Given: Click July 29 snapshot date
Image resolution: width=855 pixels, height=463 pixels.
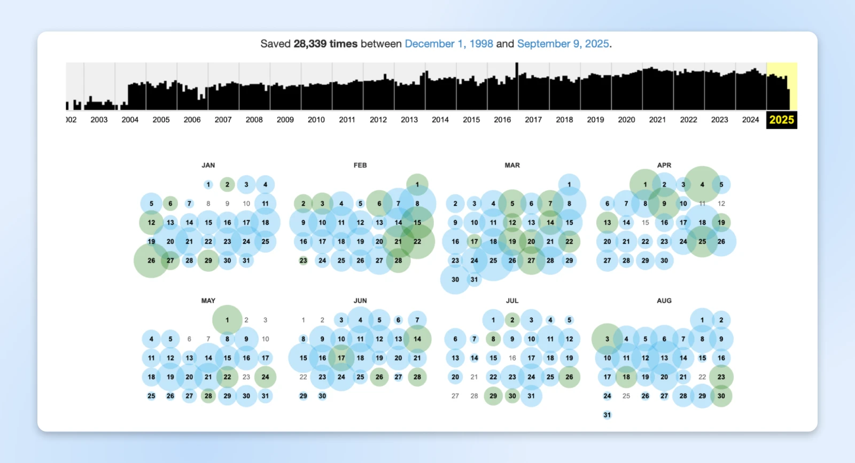Looking at the screenshot, I should pos(493,396).
